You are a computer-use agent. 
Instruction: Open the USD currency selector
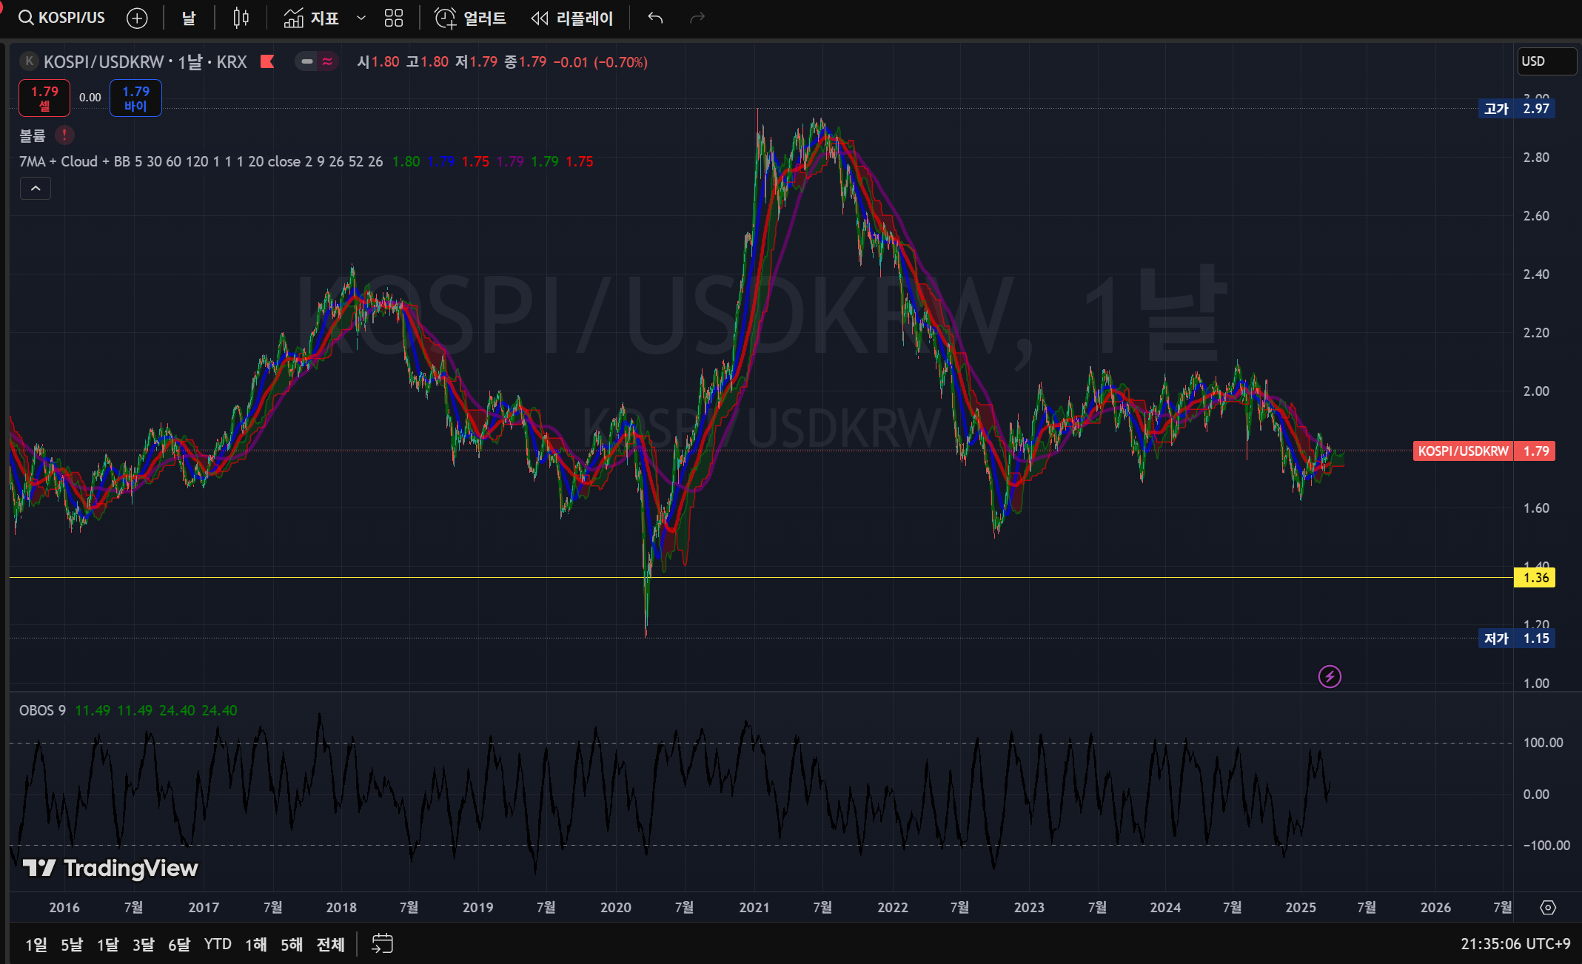click(1545, 61)
